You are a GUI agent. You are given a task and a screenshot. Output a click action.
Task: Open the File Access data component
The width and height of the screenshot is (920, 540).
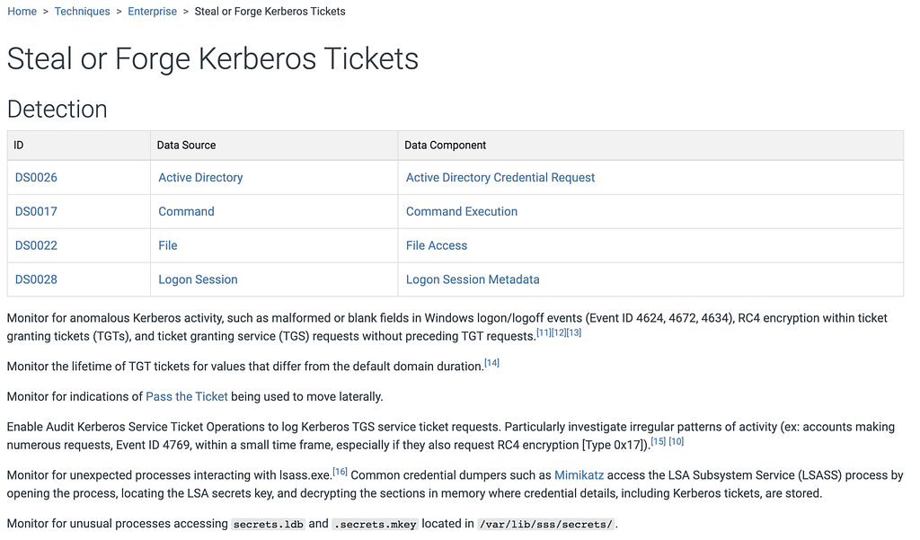(437, 245)
